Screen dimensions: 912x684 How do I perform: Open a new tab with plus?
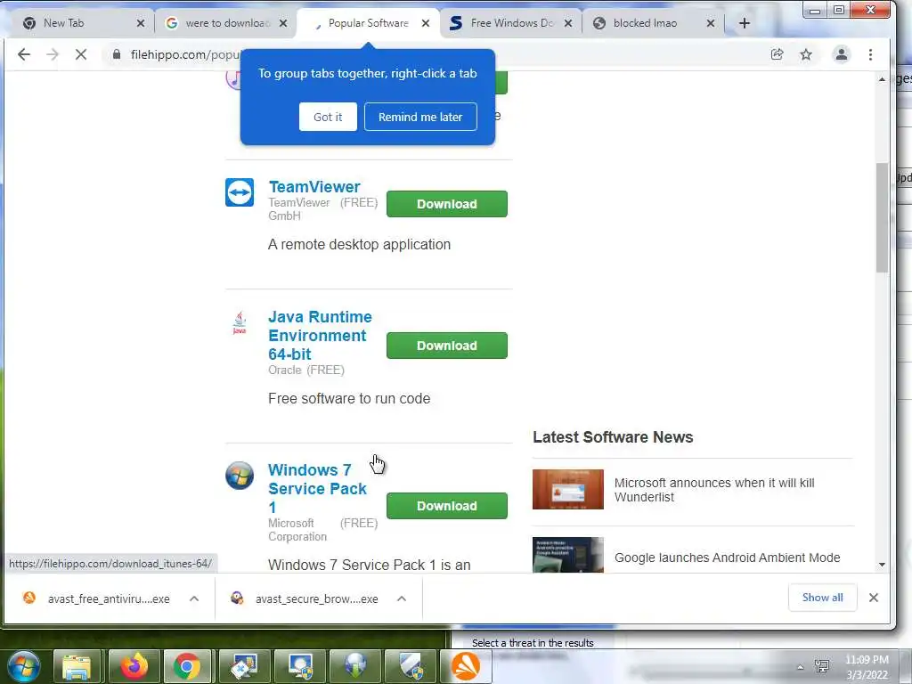coord(745,23)
